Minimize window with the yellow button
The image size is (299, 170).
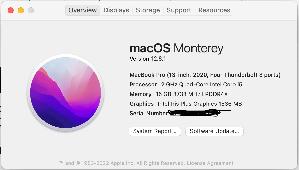click(21, 10)
